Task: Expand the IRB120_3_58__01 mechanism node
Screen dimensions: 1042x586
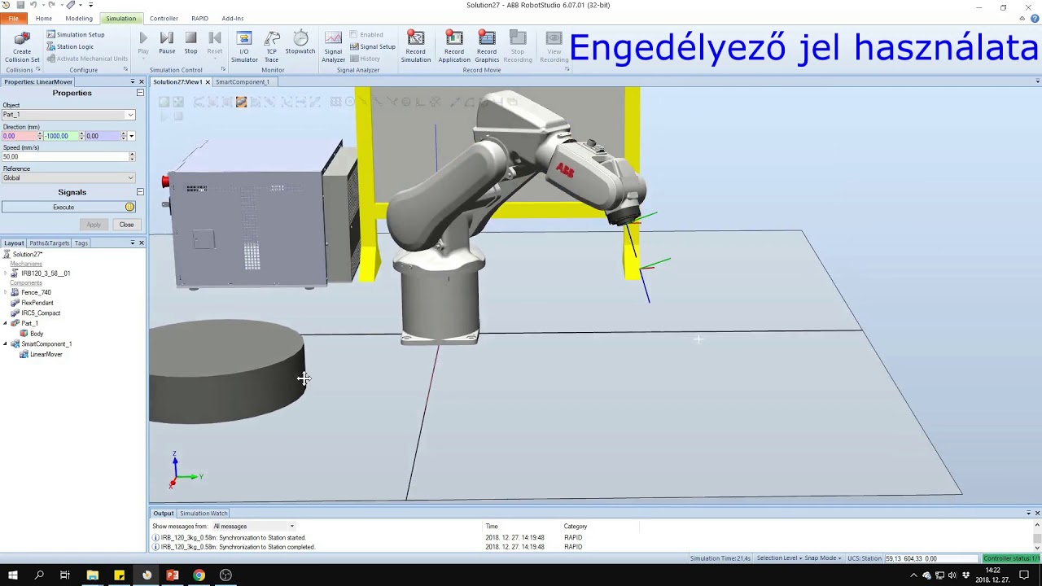Action: point(6,273)
